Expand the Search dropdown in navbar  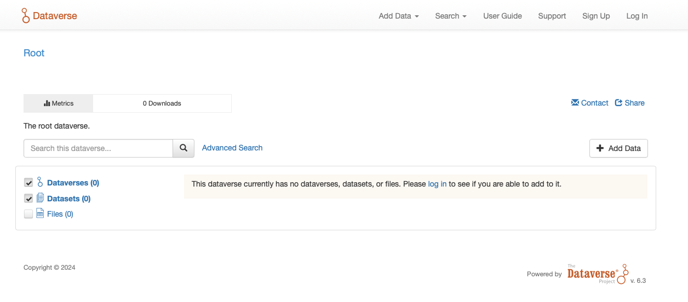click(450, 16)
